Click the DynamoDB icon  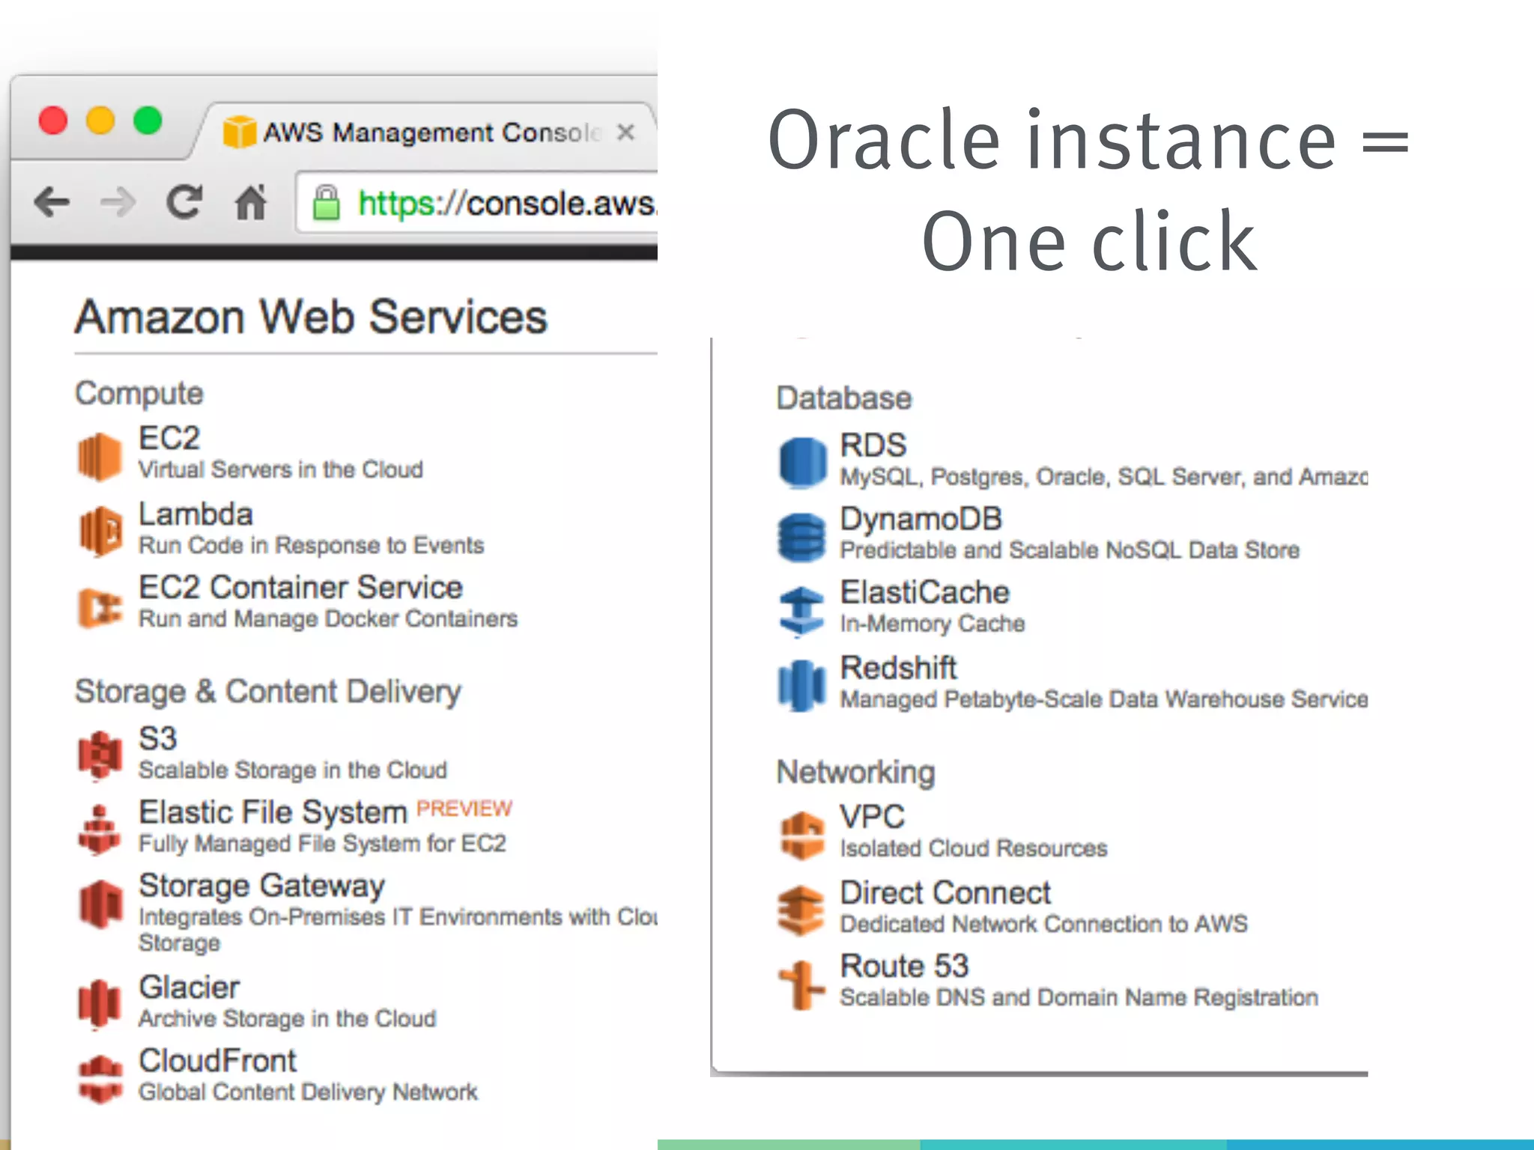801,538
